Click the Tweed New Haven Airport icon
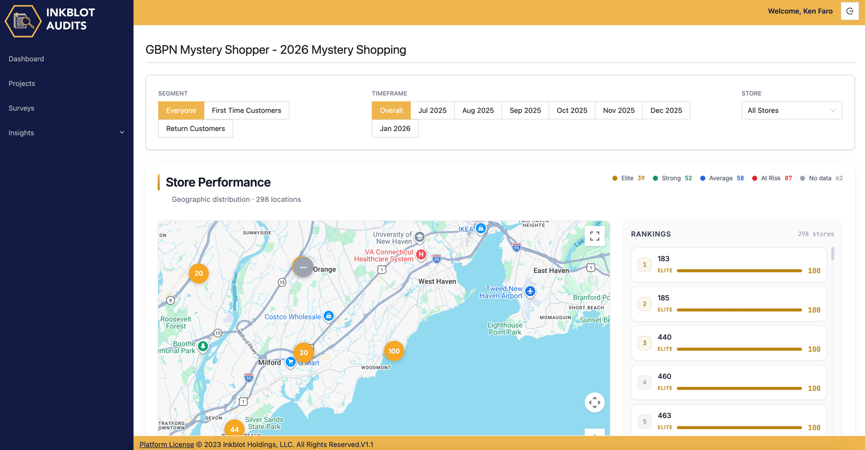 pyautogui.click(x=530, y=292)
